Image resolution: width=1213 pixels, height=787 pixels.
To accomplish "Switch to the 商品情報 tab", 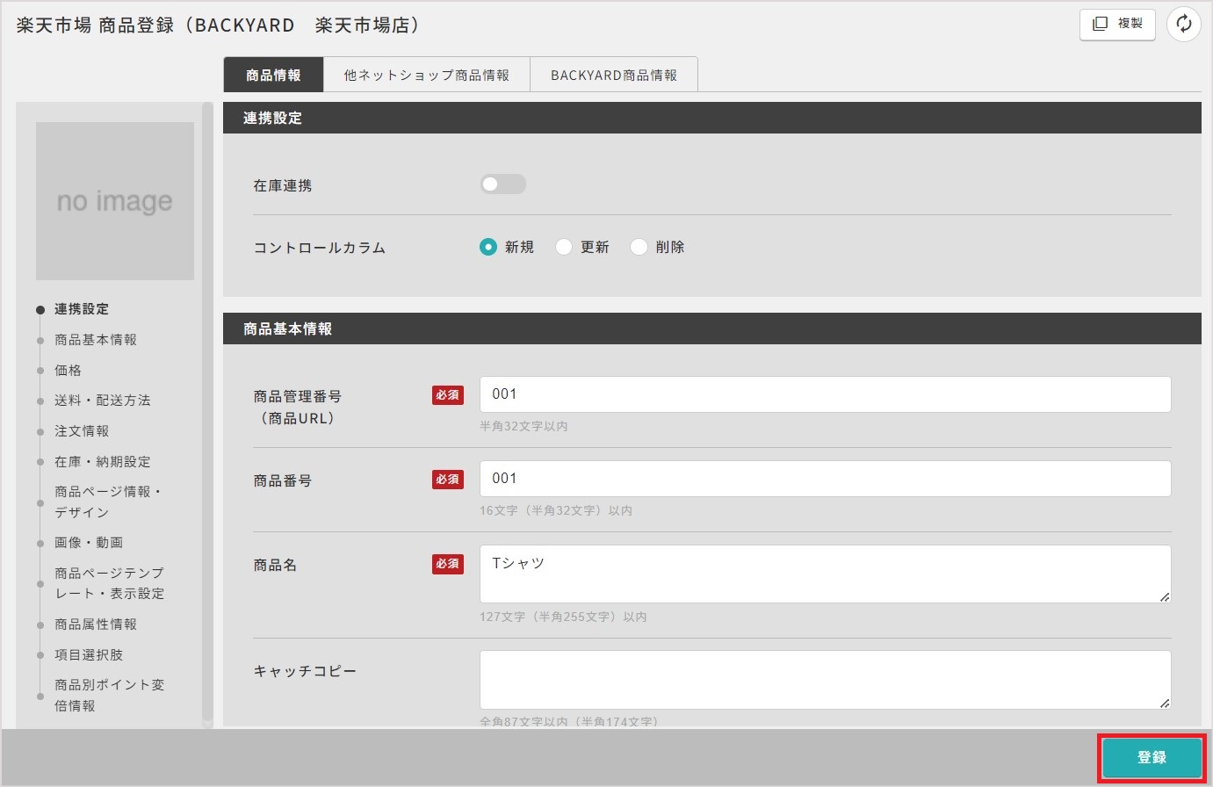I will [273, 75].
